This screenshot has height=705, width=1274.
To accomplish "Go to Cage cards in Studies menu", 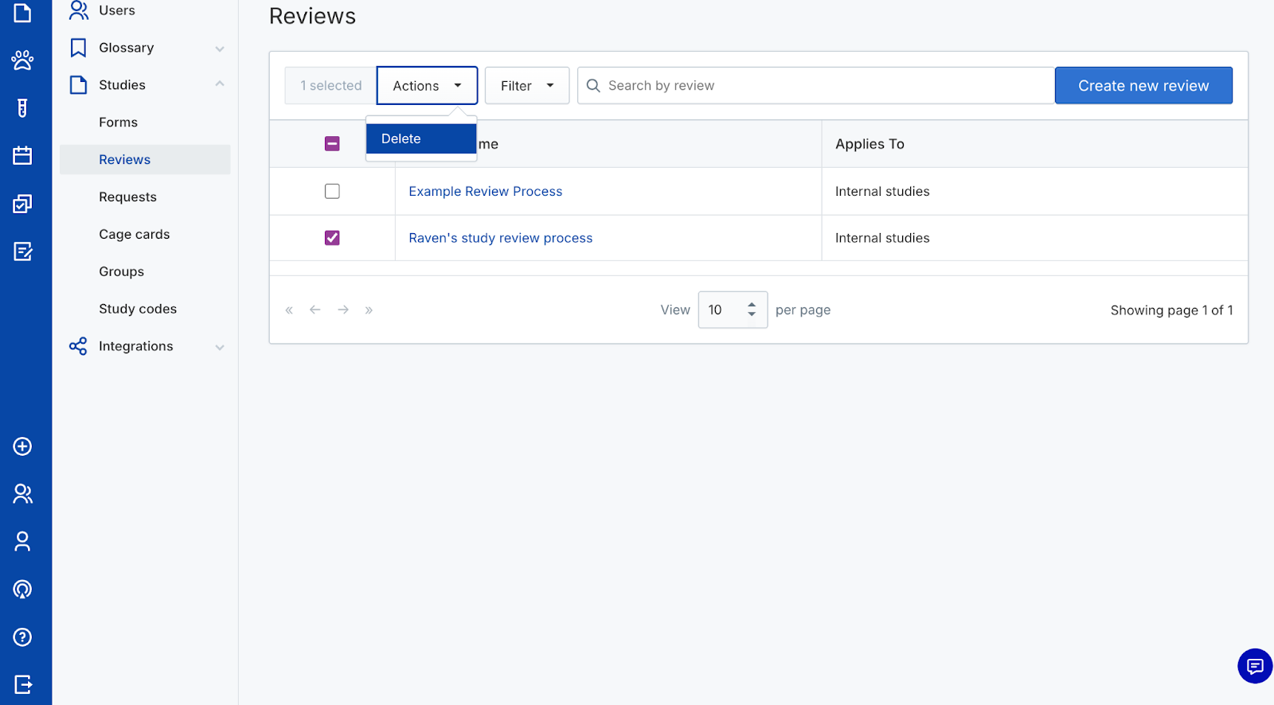I will pos(135,234).
